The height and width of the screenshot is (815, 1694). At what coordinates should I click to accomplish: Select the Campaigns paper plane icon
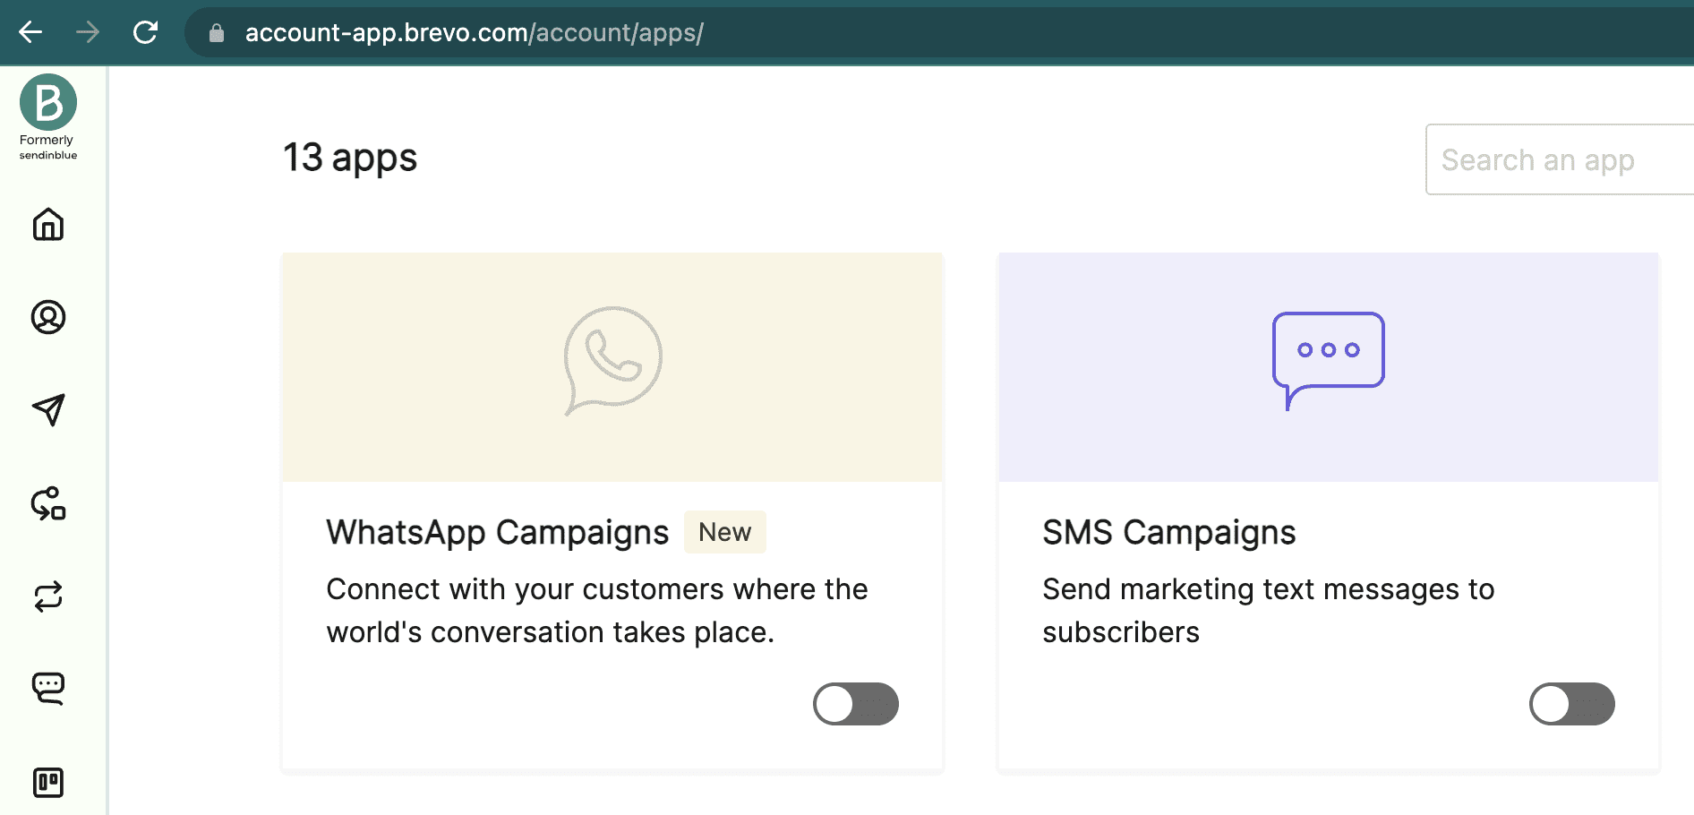[47, 411]
